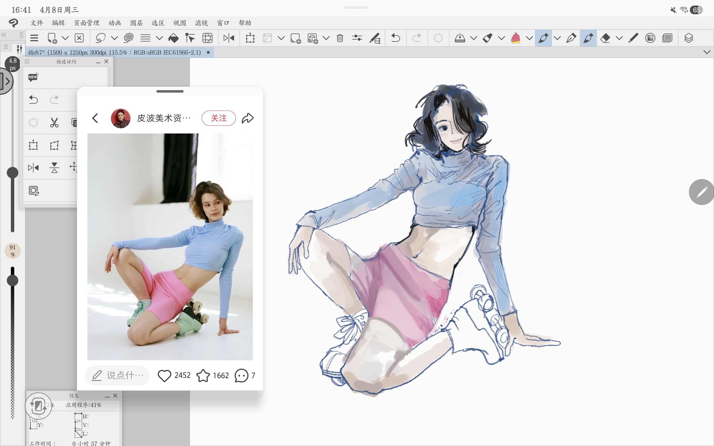
Task: Favorite the post with star icon
Action: coord(203,376)
